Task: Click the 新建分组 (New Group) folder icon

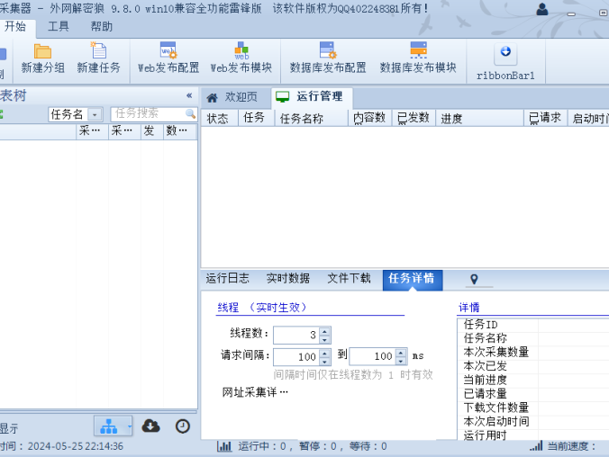Action: click(42, 52)
